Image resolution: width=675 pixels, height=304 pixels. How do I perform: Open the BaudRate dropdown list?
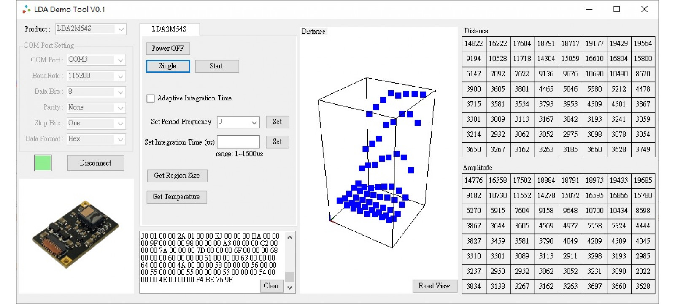tap(120, 76)
